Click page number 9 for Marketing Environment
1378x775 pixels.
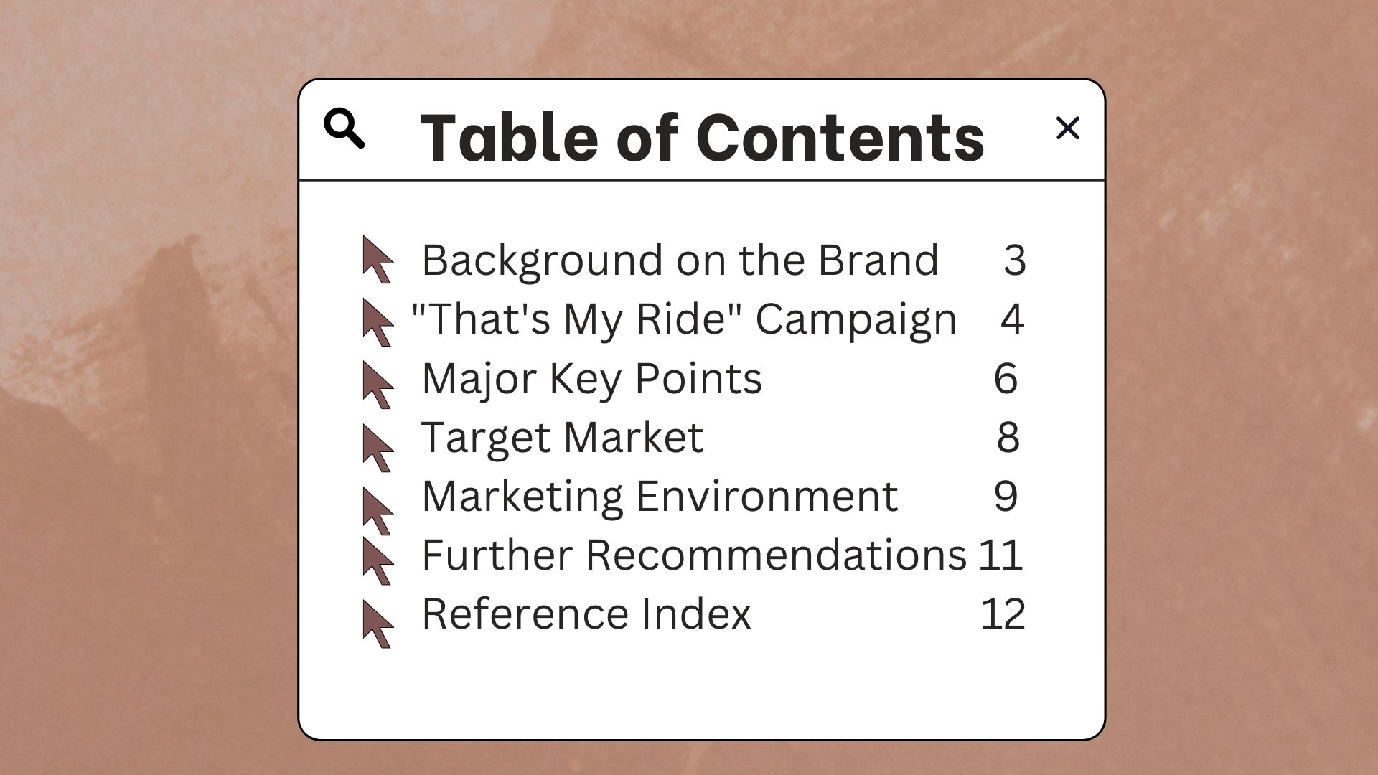point(1006,496)
